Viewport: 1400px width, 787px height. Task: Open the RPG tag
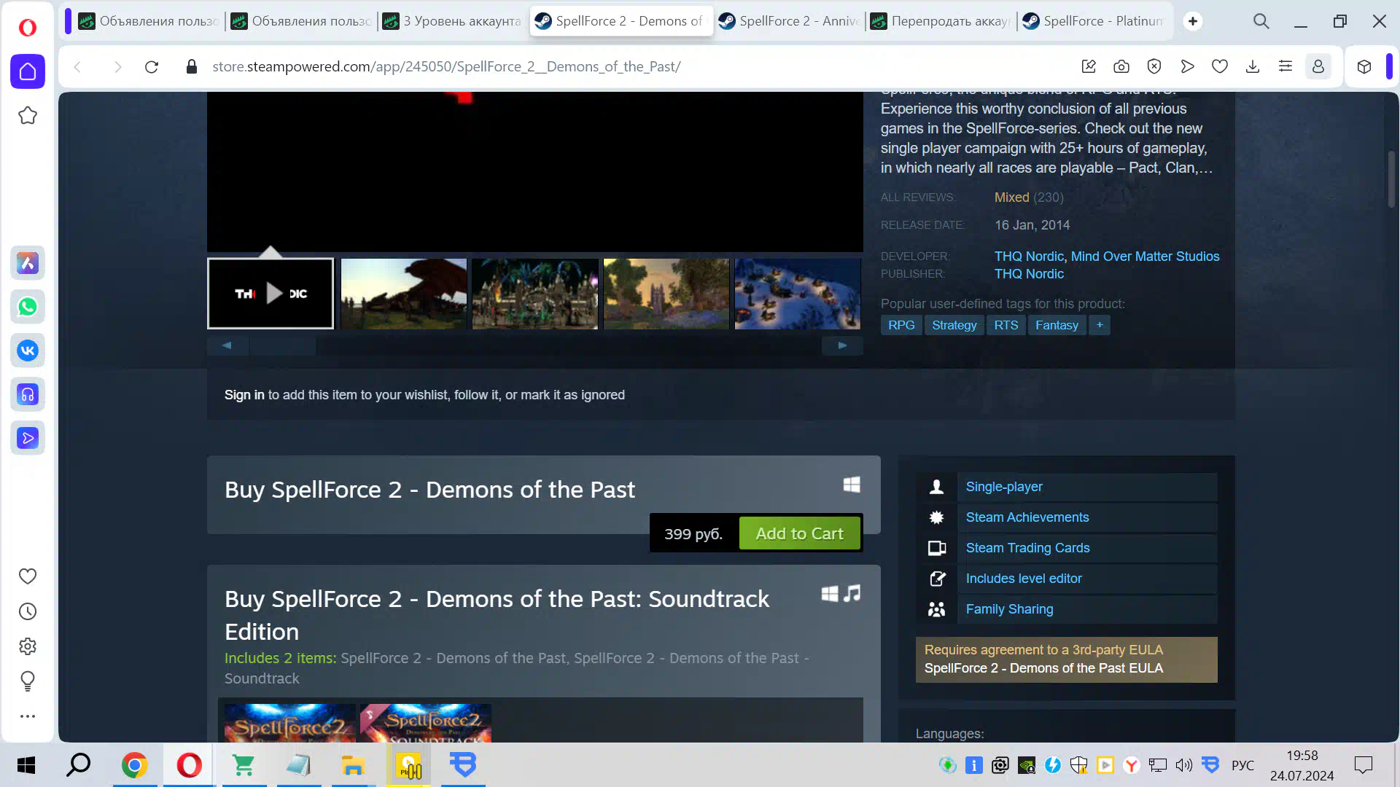click(x=901, y=325)
